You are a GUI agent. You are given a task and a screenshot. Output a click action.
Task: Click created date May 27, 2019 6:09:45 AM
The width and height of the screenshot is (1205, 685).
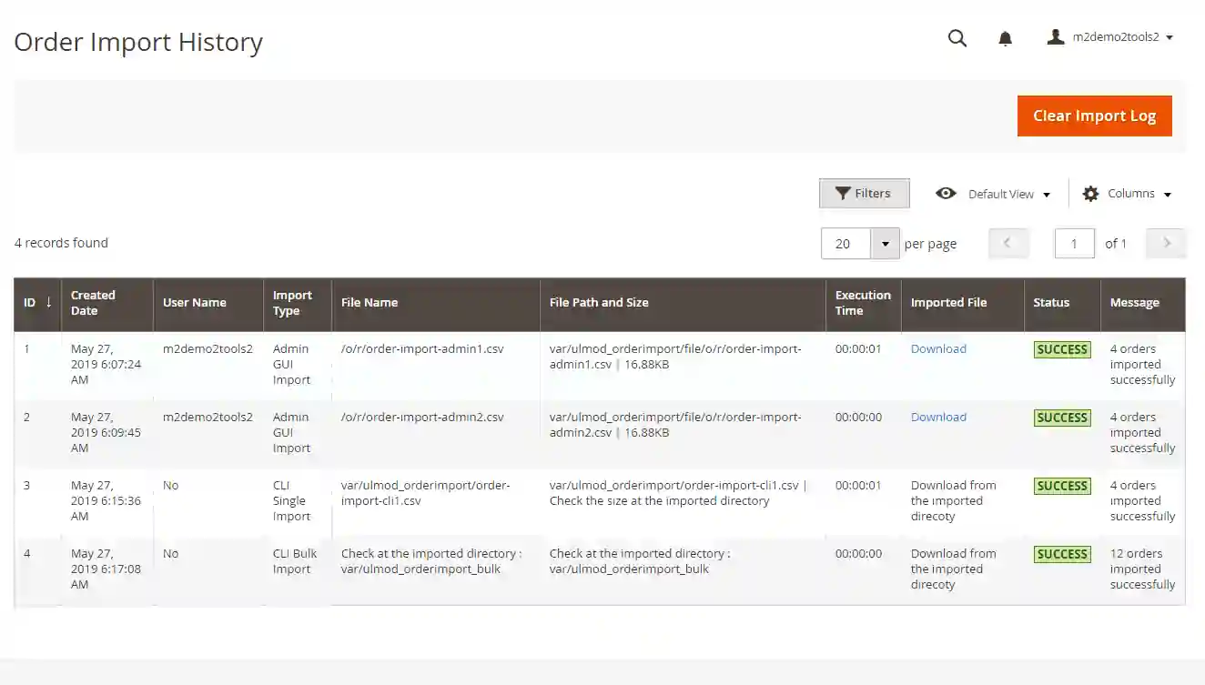tap(106, 432)
